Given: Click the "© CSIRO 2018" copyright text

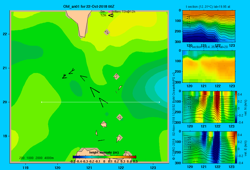Looking at the screenshot, I should coord(174,149).
